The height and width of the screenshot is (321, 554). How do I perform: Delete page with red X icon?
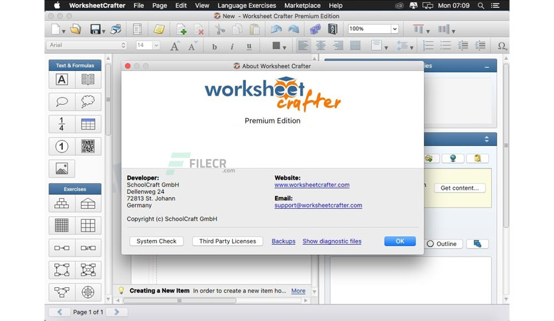coord(199,29)
